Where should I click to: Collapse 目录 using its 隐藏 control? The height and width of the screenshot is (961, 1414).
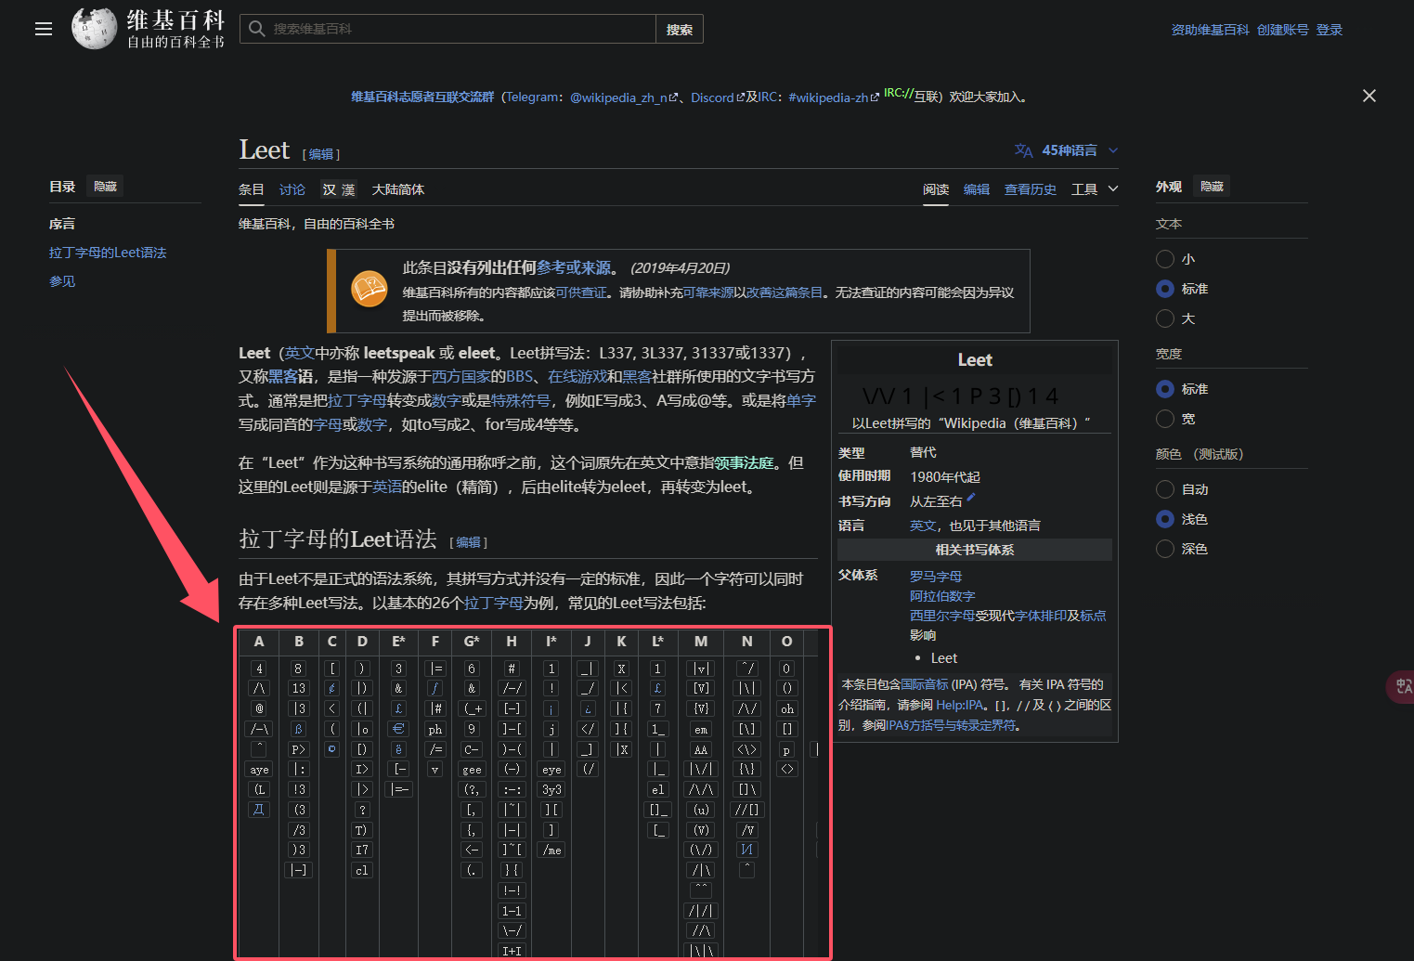pyautogui.click(x=104, y=186)
